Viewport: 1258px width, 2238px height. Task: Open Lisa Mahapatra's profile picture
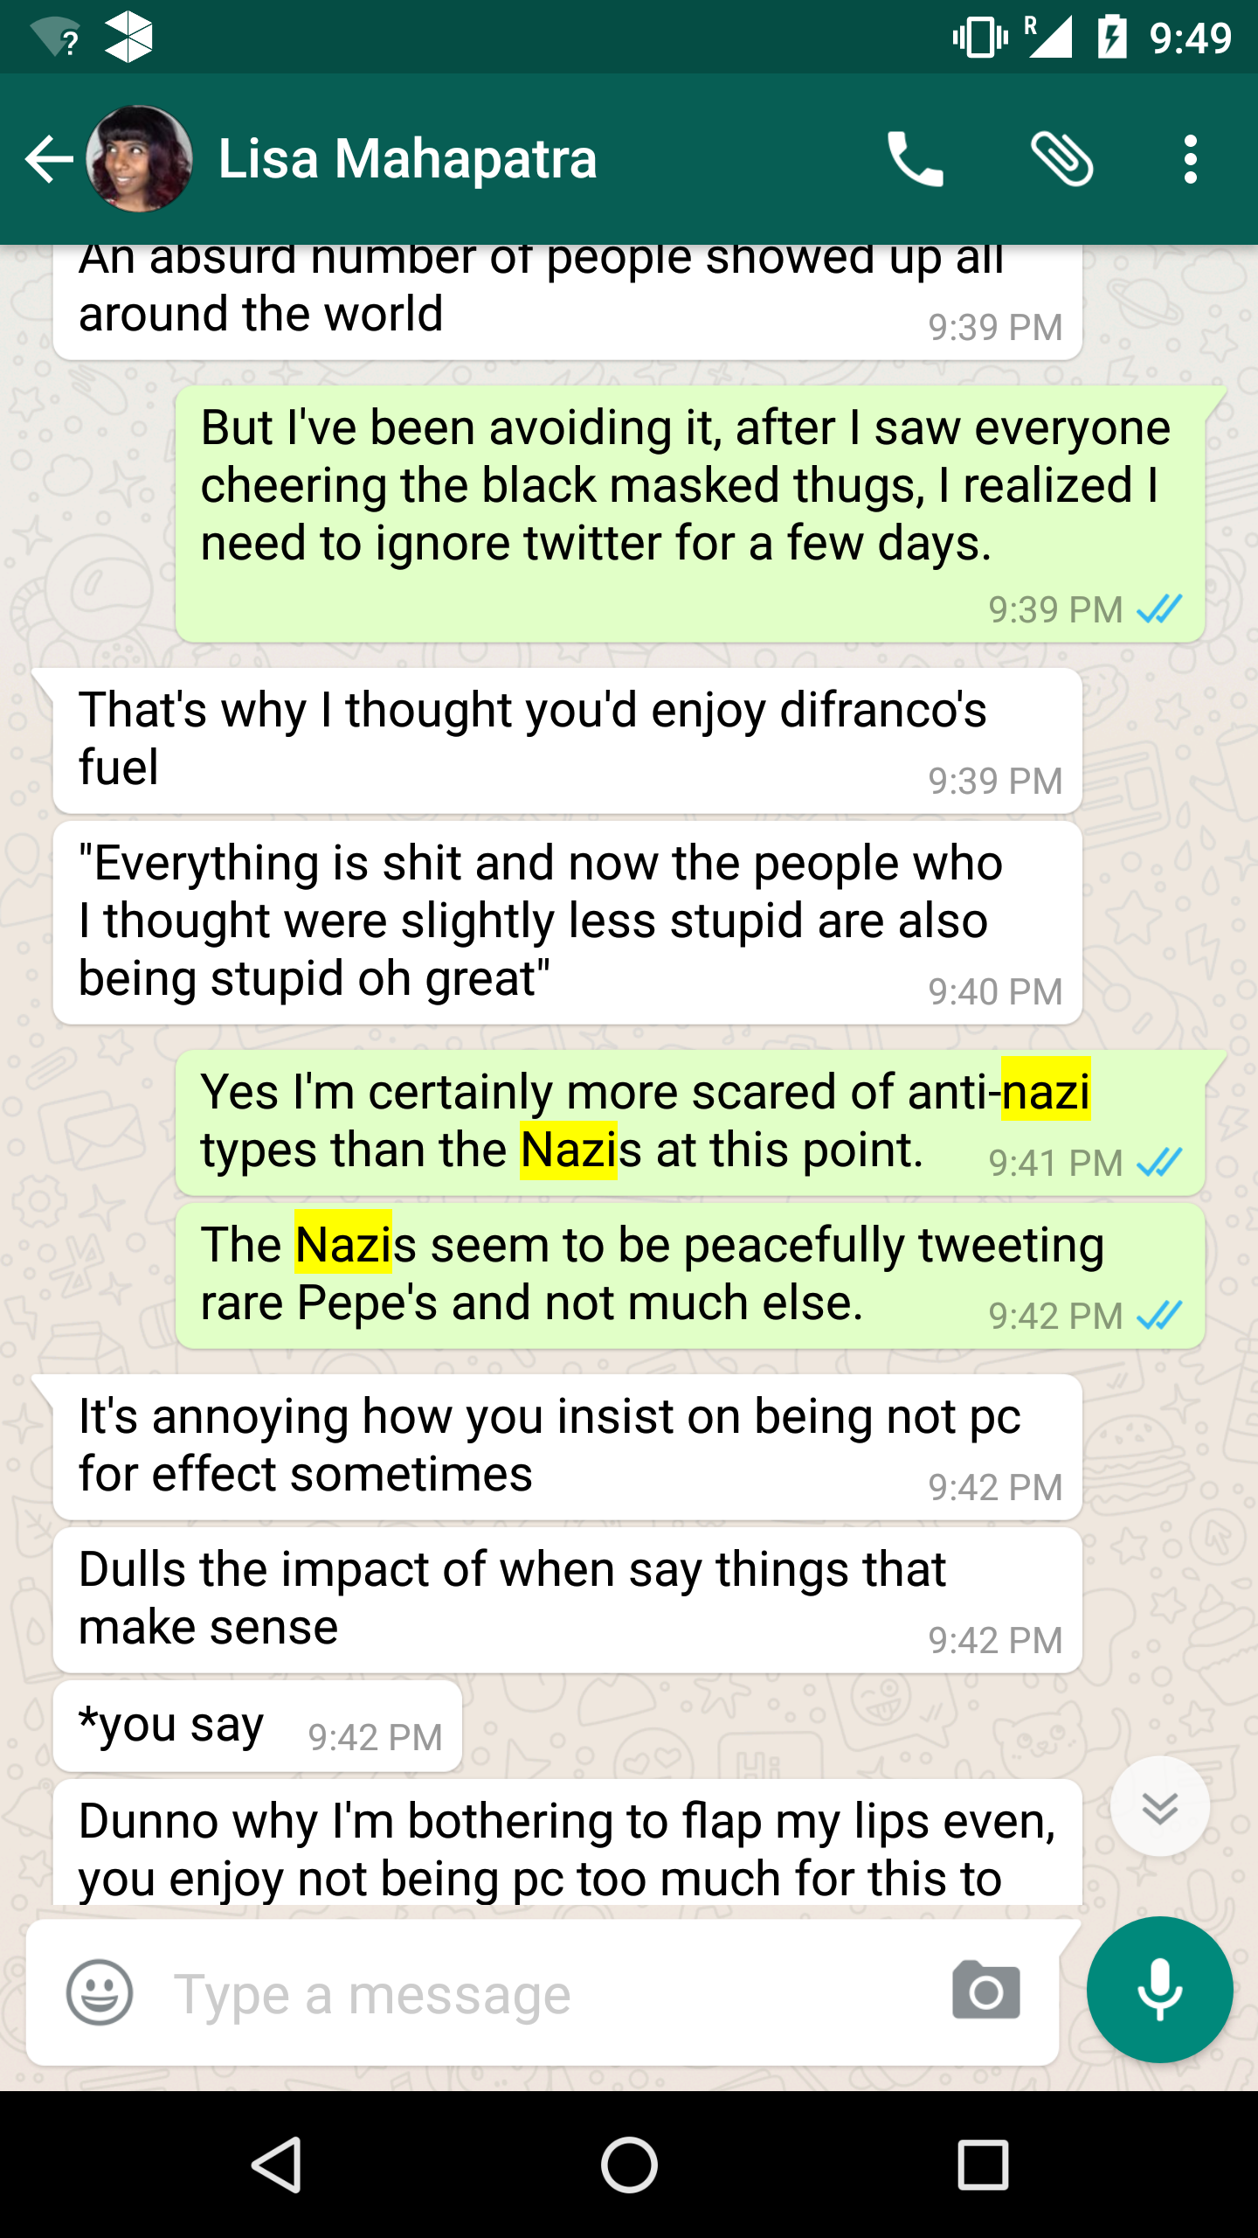tap(140, 159)
